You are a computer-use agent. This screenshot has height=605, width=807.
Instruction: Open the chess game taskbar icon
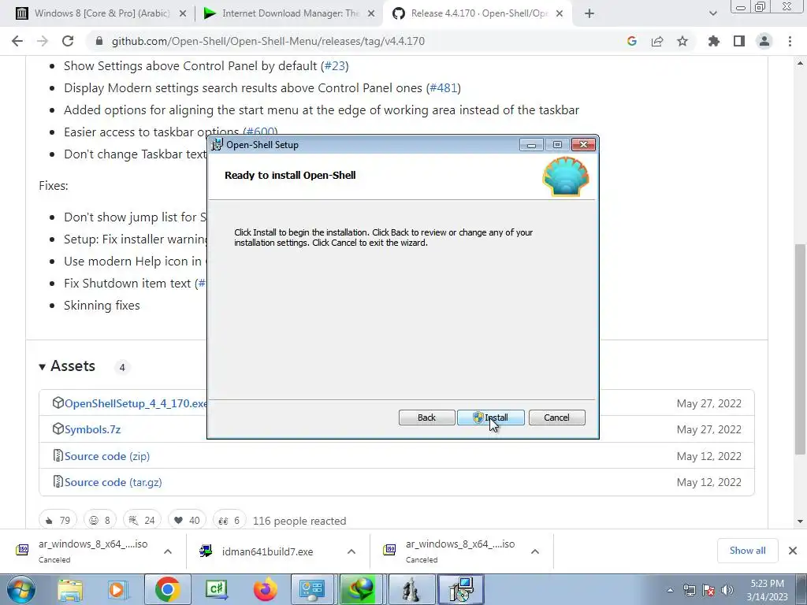pos(411,590)
